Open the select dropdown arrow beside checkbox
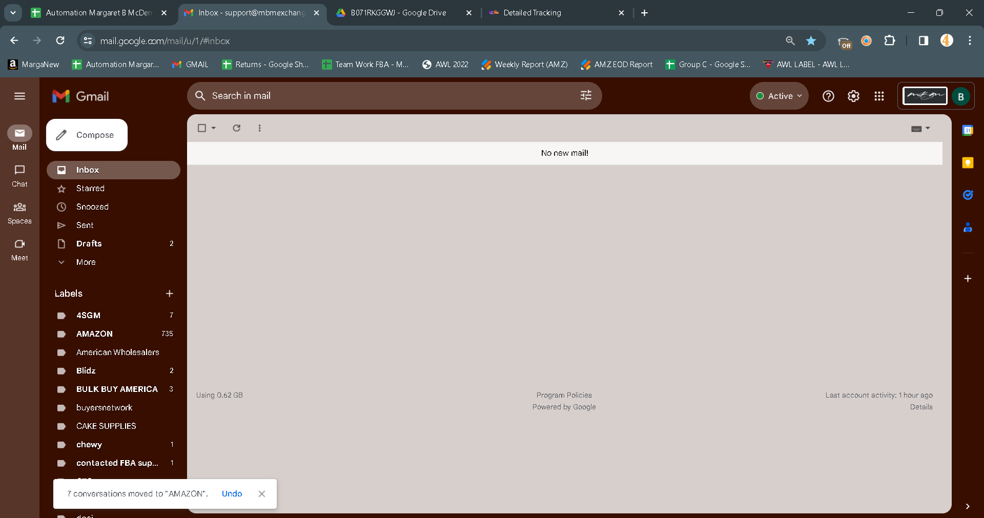Screen dimensions: 984x518 pos(214,128)
